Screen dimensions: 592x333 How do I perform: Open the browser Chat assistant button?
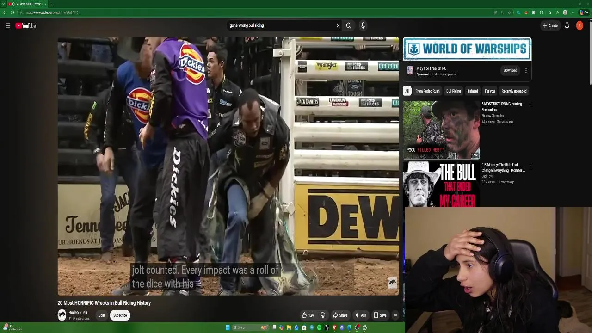(x=584, y=12)
